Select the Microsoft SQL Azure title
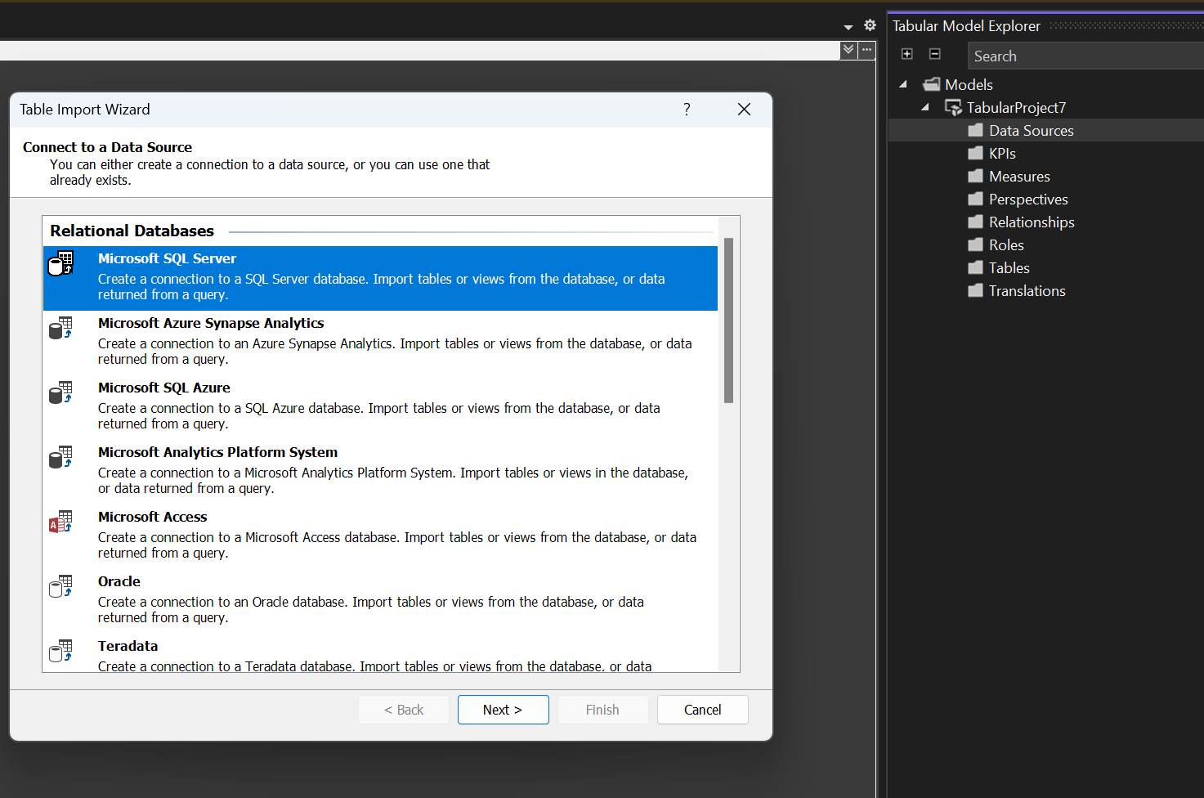Screen dimensions: 1204x798 (x=164, y=388)
